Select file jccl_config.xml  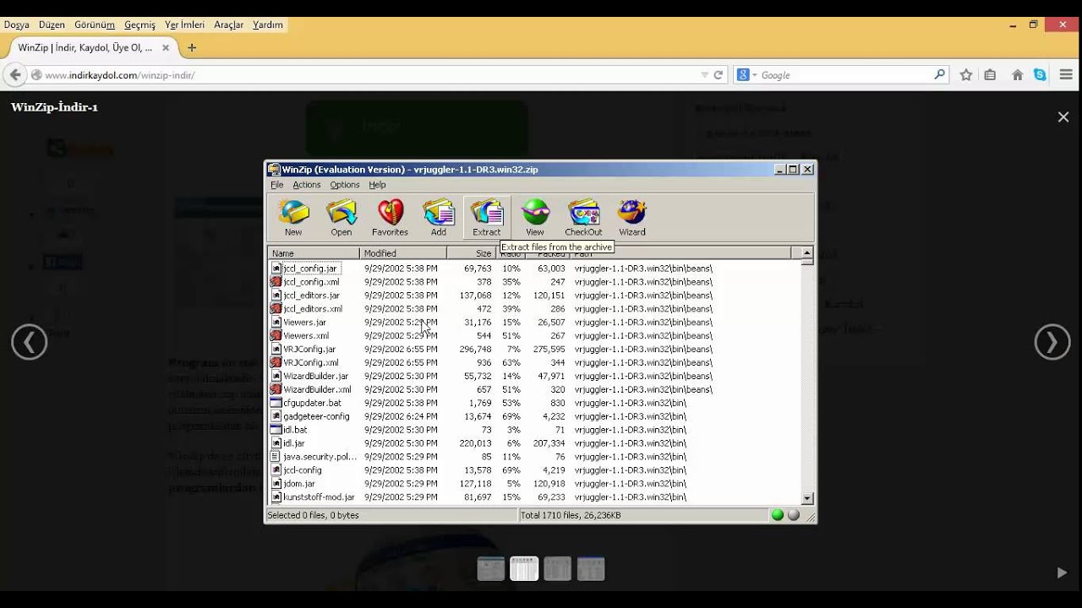[x=304, y=282]
